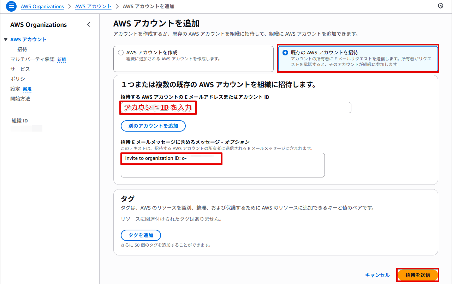The height and width of the screenshot is (284, 452).
Task: Open the 招待 sidebar item
Action: [x=22, y=49]
